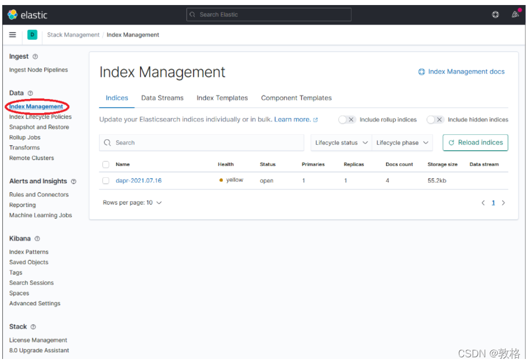Open the hamburger navigation menu
529x364 pixels.
[x=12, y=35]
